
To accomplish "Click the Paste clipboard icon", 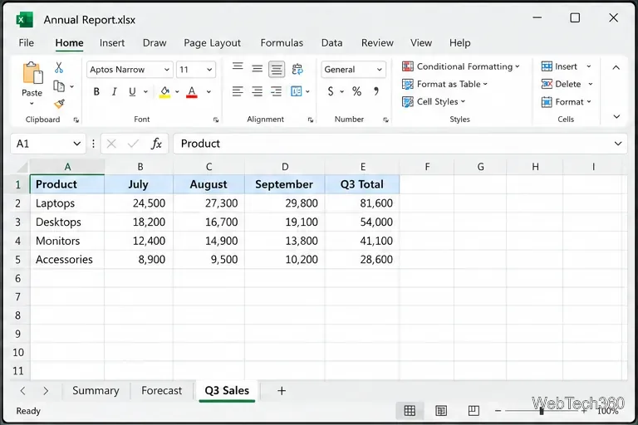I will (x=32, y=74).
